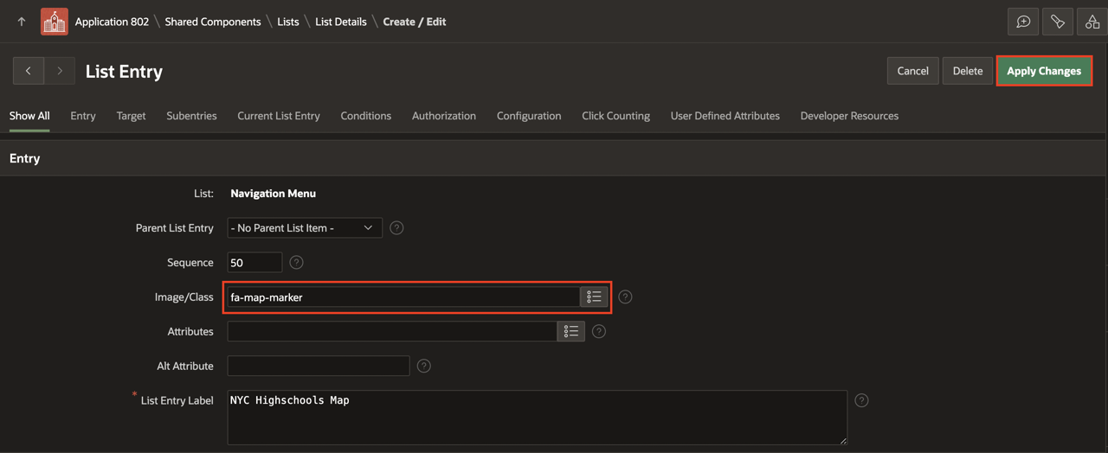
Task: Open the developer tools wrench icon
Action: click(1058, 22)
